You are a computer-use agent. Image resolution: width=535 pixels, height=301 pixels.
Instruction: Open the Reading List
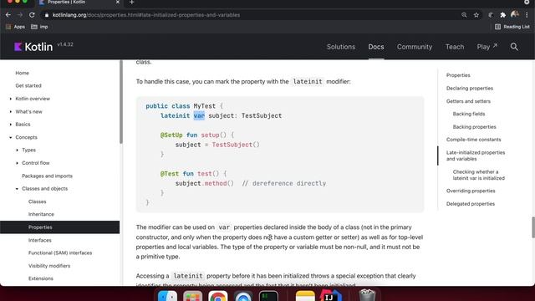512,27
